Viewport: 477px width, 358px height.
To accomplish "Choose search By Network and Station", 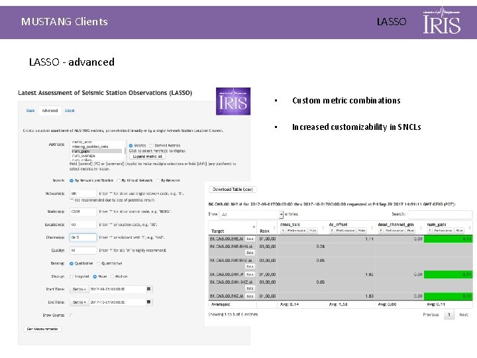I will coord(71,180).
